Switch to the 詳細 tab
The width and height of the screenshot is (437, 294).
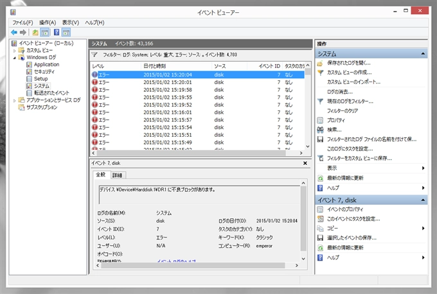click(x=118, y=175)
